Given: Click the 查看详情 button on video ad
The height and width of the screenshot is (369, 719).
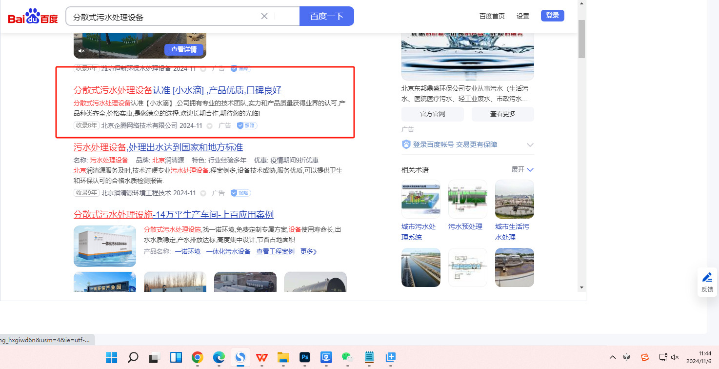Looking at the screenshot, I should (184, 49).
